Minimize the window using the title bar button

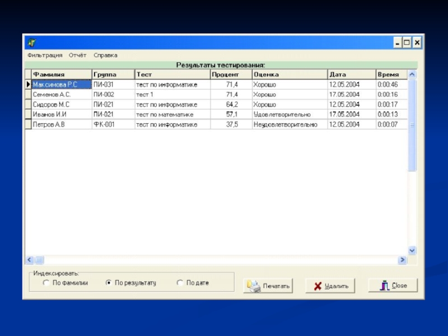coord(396,42)
